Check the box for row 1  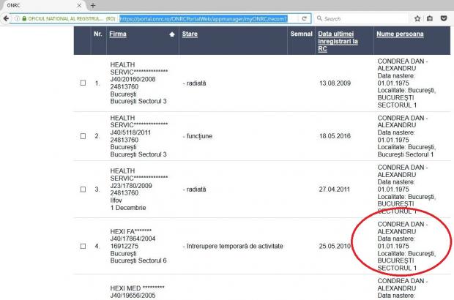click(x=83, y=83)
